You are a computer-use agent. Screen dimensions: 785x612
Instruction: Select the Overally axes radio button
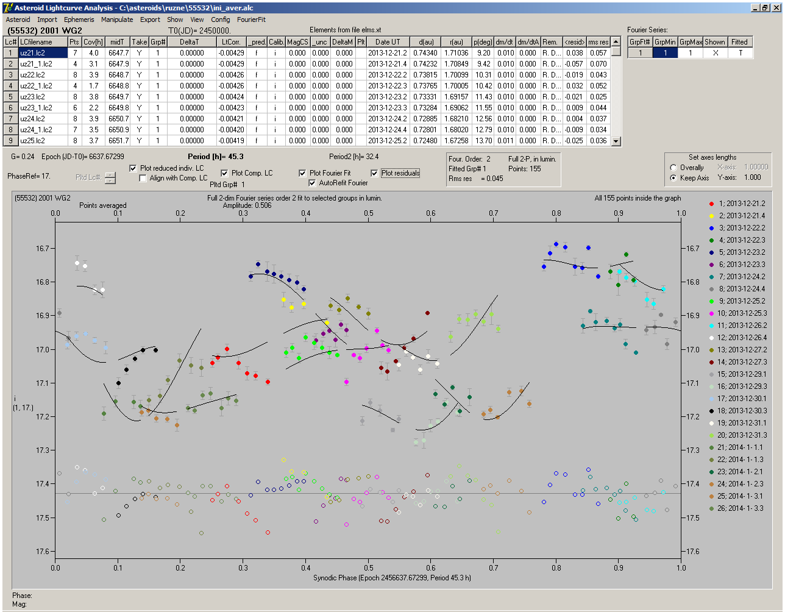(673, 168)
